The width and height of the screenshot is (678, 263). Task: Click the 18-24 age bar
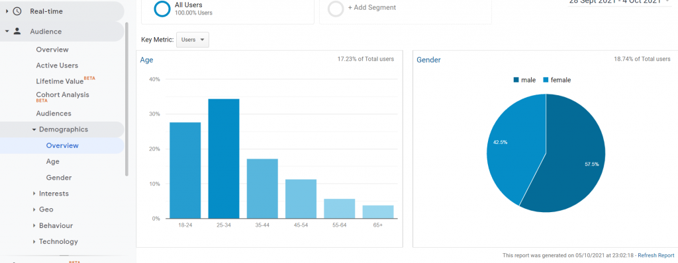185,170
